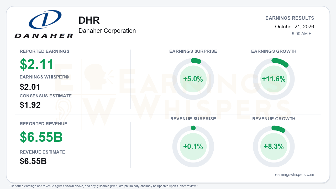Select the black $6.55B revenue estimate
Image resolution: width=336 pixels, height=189 pixels.
pyautogui.click(x=33, y=161)
